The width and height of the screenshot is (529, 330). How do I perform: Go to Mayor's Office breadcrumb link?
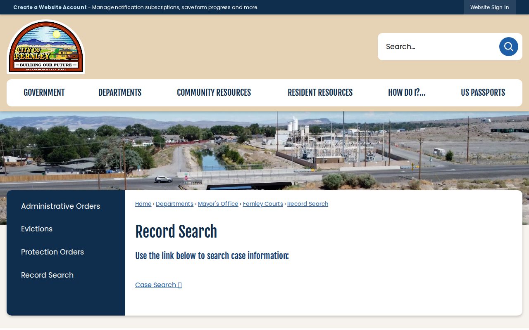[218, 204]
